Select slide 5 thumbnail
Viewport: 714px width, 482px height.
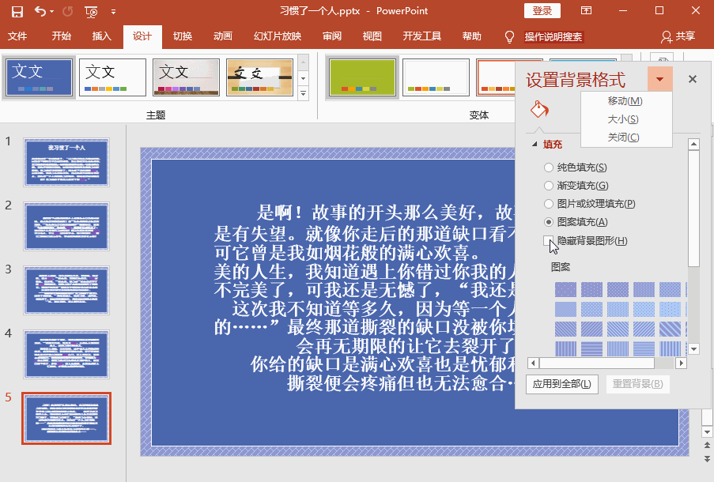(x=66, y=418)
